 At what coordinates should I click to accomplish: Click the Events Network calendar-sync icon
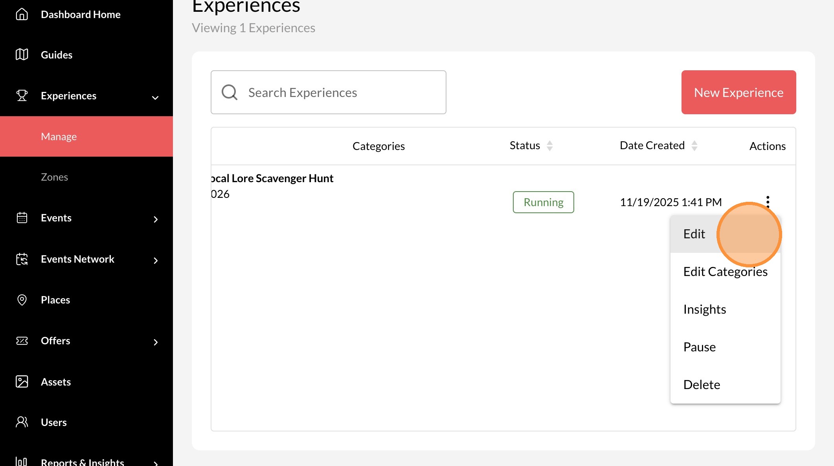point(22,259)
